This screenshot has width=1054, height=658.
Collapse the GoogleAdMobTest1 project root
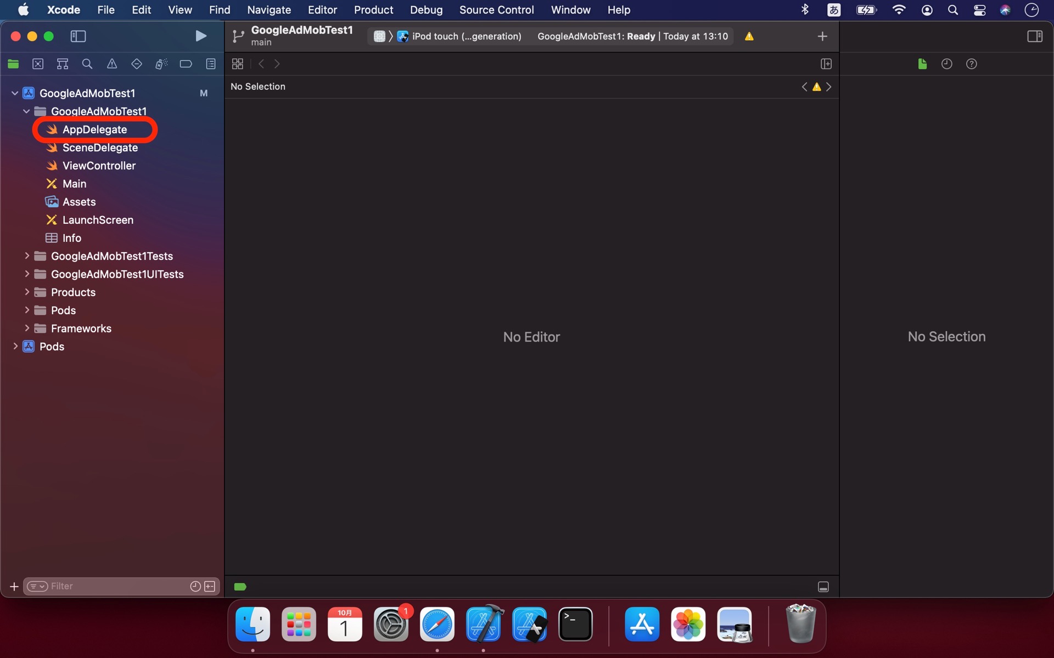[x=15, y=93]
